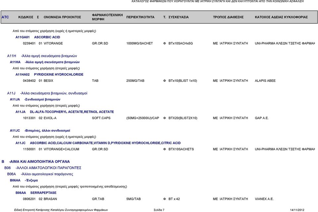The image size is (318, 212).
Task: Click license holder ALAPIS ABEE
Action: tap(265, 81)
